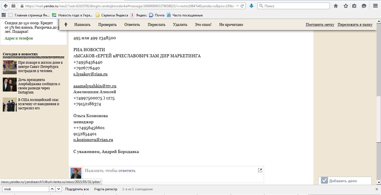Reload the page with the refresh icon
Viewport: 381px width, 195px height.
243,6
